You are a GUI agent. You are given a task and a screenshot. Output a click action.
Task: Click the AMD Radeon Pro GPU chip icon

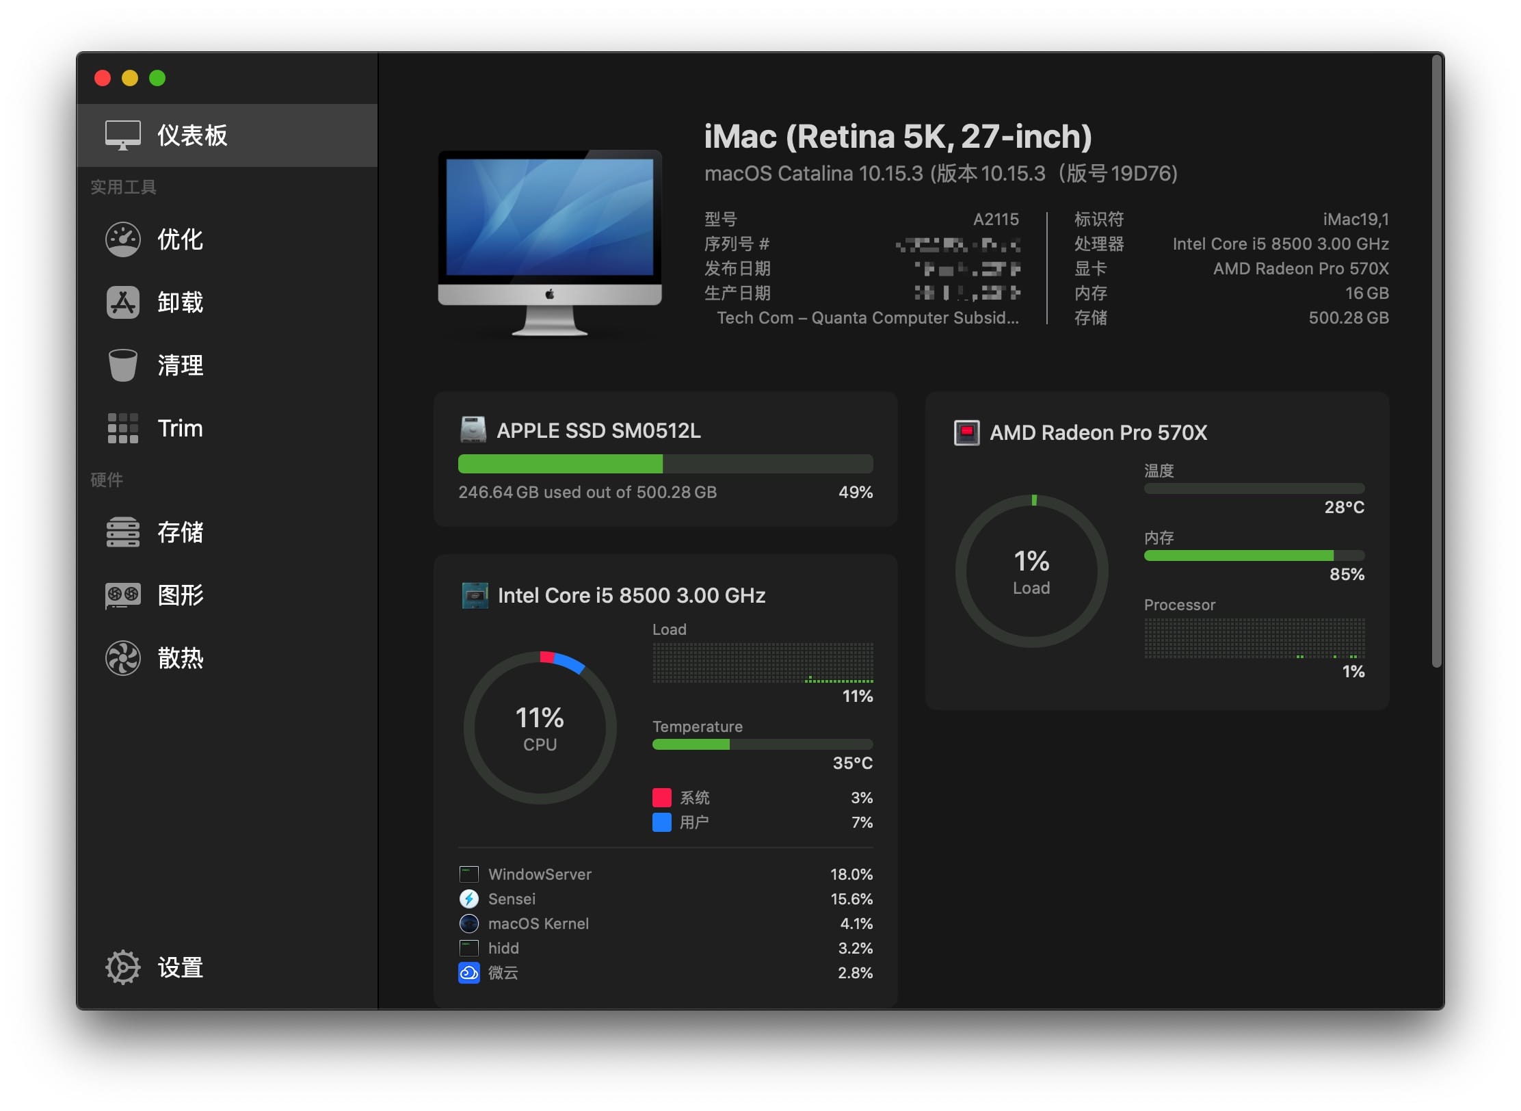(966, 432)
